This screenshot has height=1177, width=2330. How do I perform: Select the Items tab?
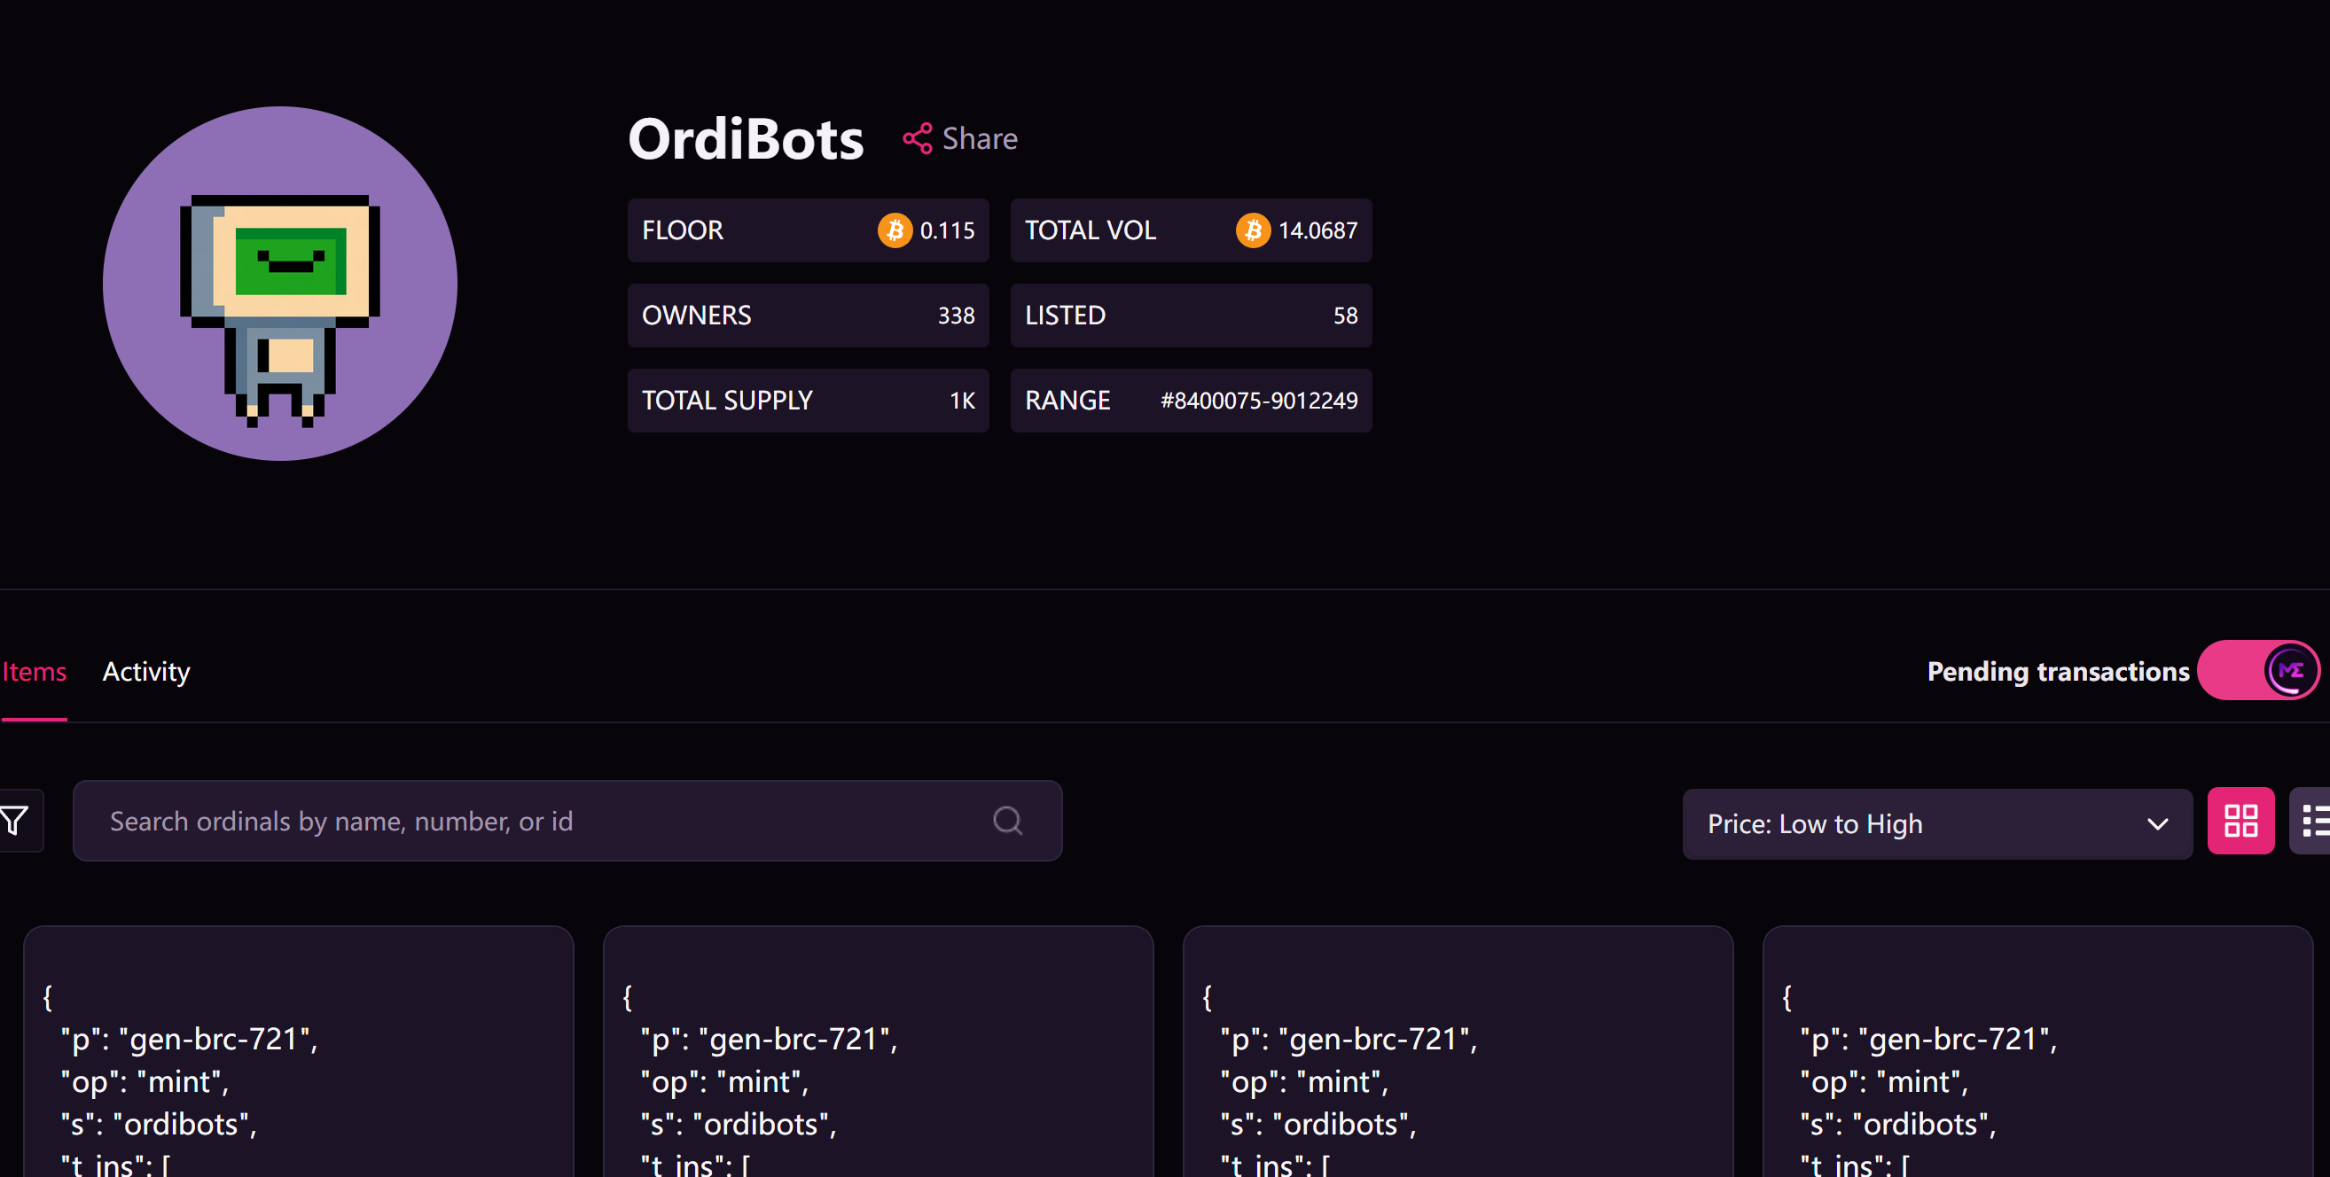pos(35,672)
